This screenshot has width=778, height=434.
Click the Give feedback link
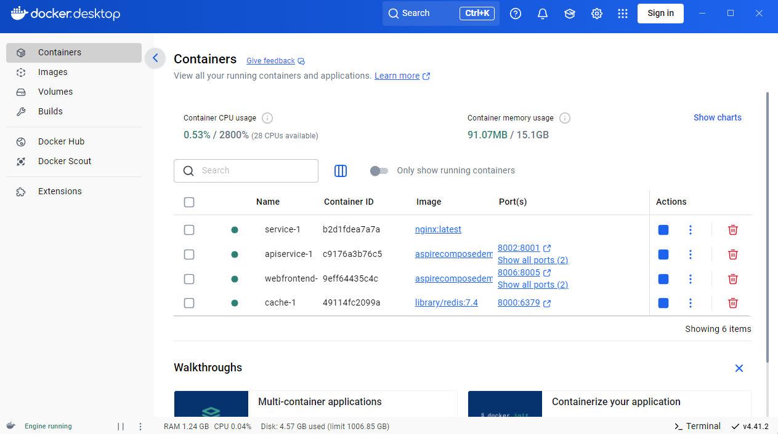coord(275,61)
